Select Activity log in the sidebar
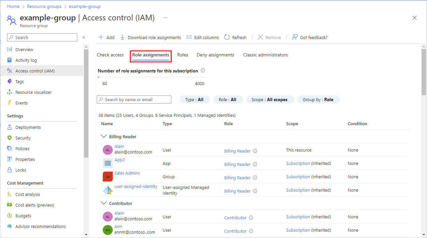This screenshot has width=427, height=238. [x=26, y=60]
